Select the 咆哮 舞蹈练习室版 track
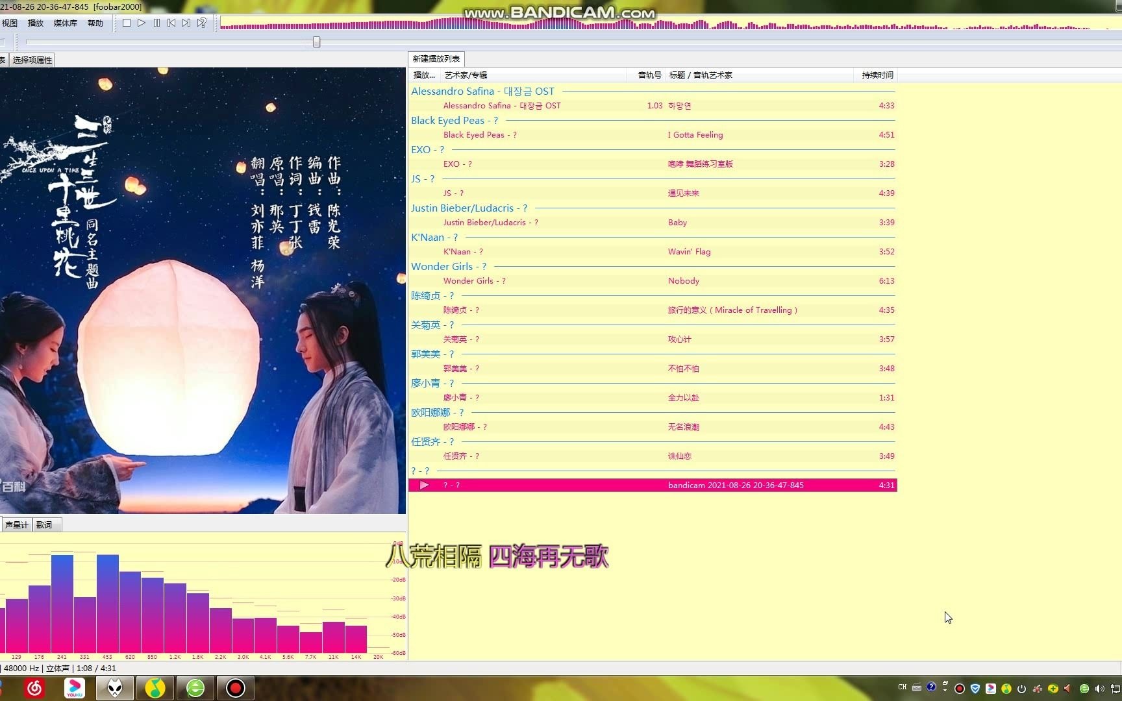The image size is (1122, 701). tap(653, 164)
